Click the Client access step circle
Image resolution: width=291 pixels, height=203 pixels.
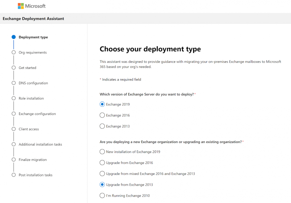point(13,129)
